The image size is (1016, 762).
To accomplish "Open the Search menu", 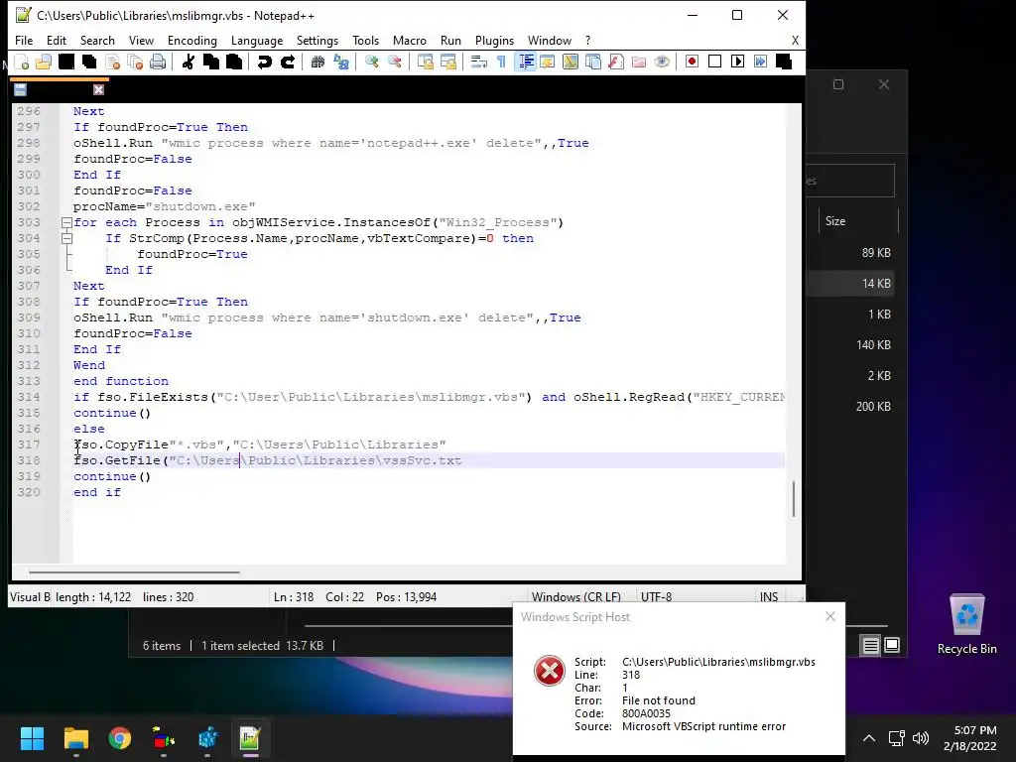I will coord(97,40).
